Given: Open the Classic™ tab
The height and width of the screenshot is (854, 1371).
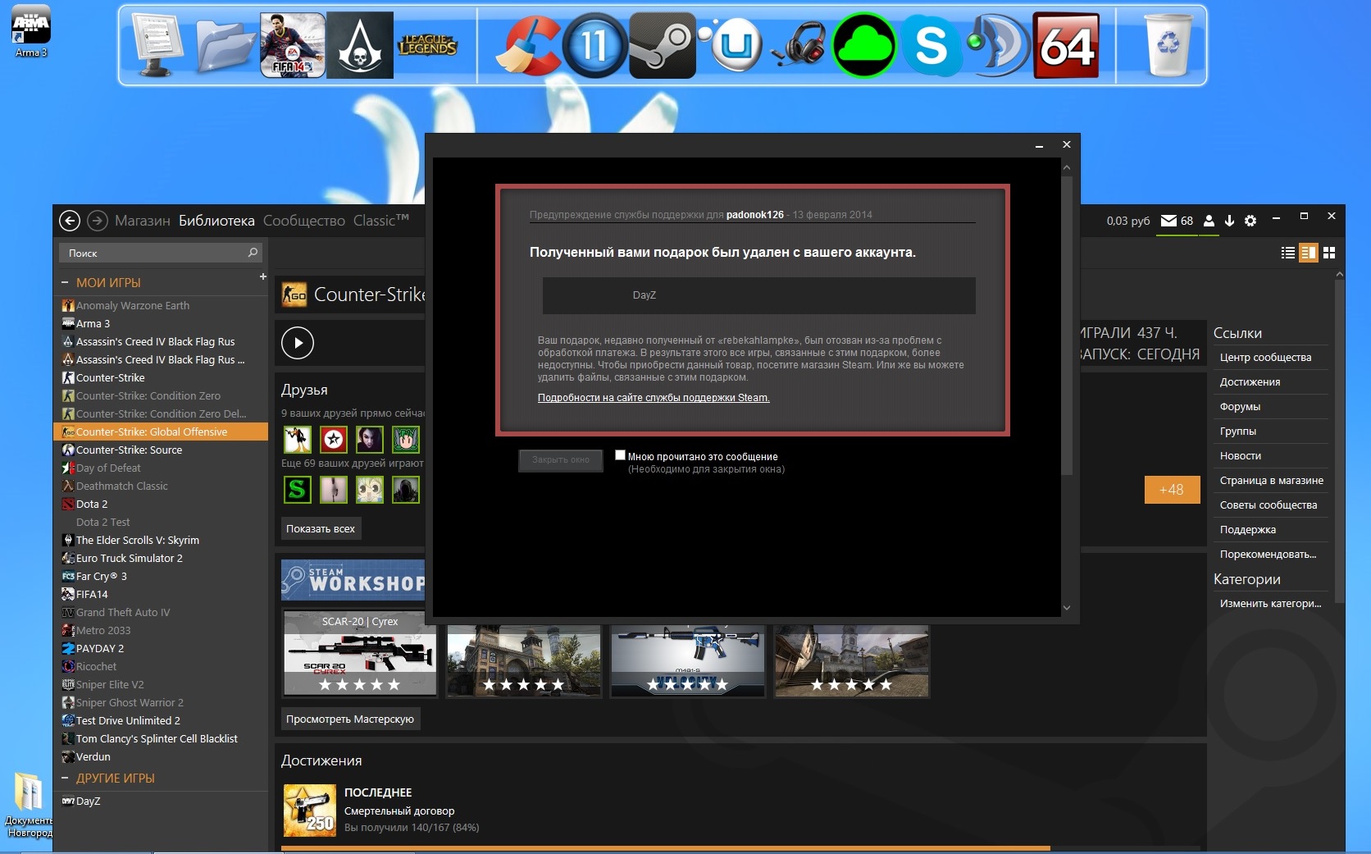Looking at the screenshot, I should pyautogui.click(x=381, y=221).
